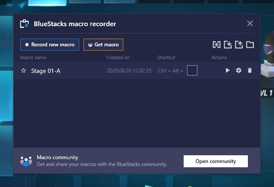The height and width of the screenshot is (187, 274).
Task: Click the shortcut key box after Ctrl + Alt
Action: click(x=192, y=70)
